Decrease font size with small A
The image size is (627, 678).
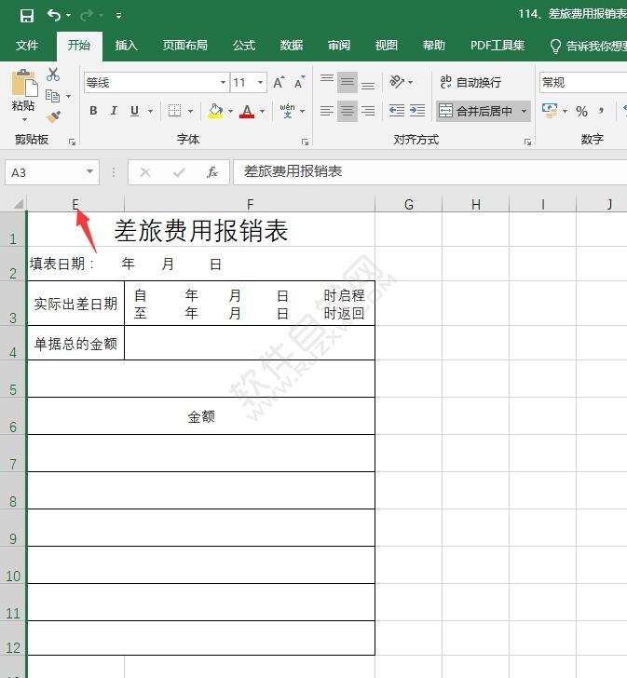300,82
